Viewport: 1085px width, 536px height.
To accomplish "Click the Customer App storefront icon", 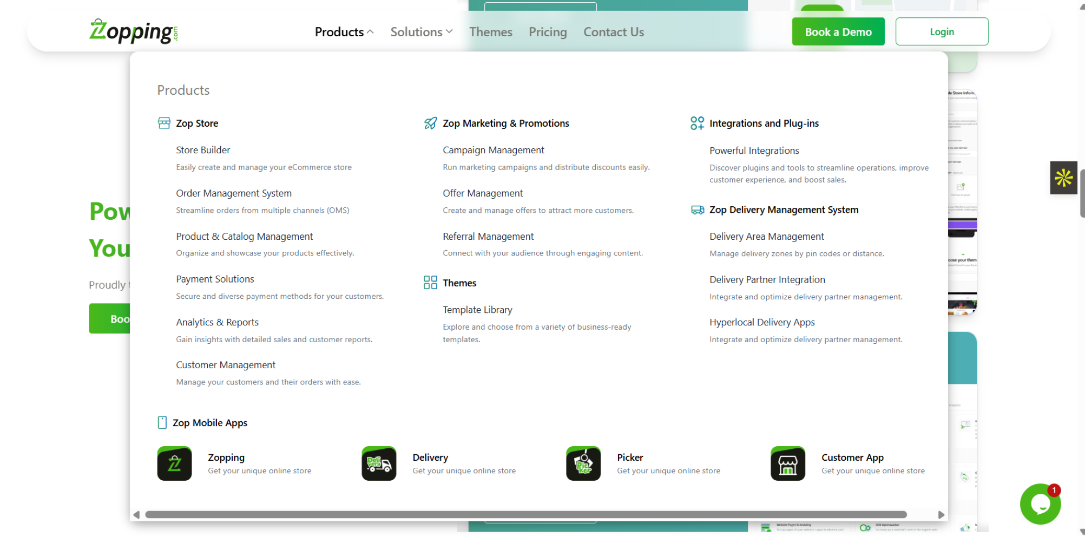I will click(x=787, y=463).
